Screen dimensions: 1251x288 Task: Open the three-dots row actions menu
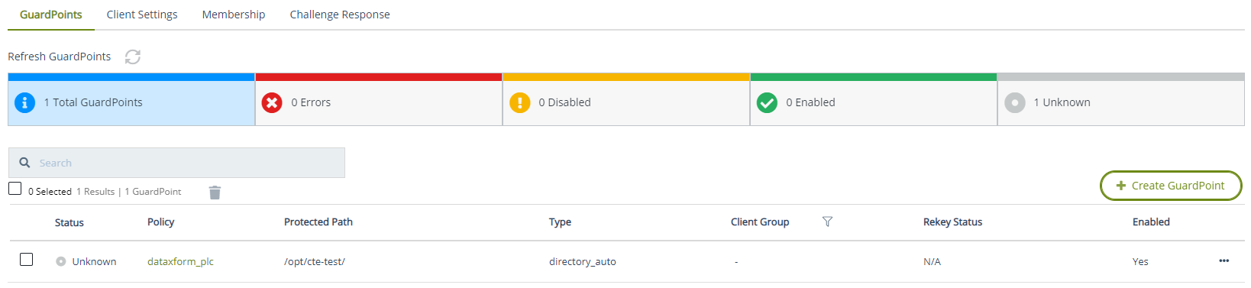point(1224,261)
